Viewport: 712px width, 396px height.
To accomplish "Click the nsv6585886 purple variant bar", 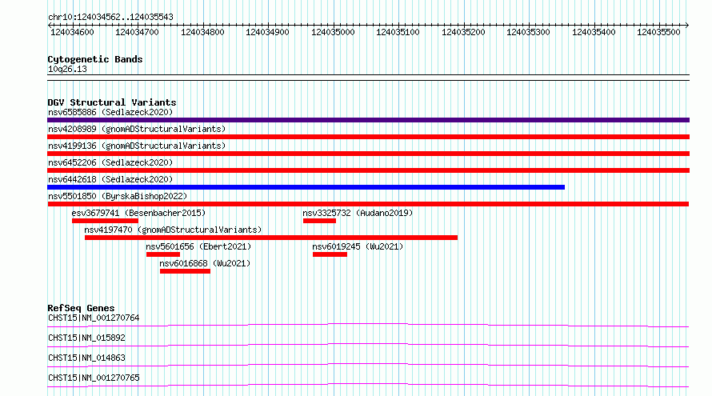I will [368, 120].
